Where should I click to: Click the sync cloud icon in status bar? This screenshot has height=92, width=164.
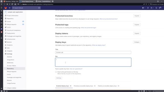(7, 91)
